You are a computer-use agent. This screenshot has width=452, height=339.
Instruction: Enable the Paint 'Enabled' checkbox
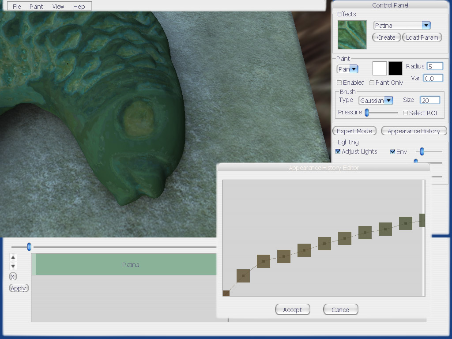(x=339, y=83)
